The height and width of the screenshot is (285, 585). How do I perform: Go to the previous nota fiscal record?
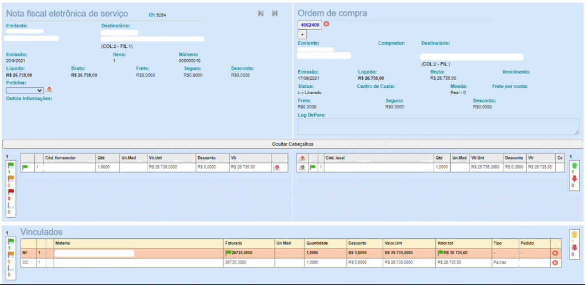point(261,13)
